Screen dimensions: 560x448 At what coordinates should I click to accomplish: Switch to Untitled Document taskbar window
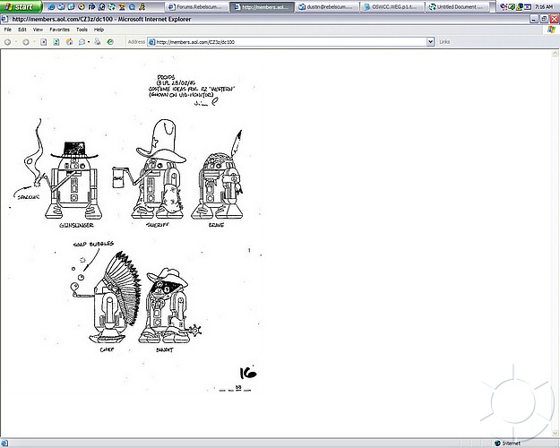coord(458,7)
